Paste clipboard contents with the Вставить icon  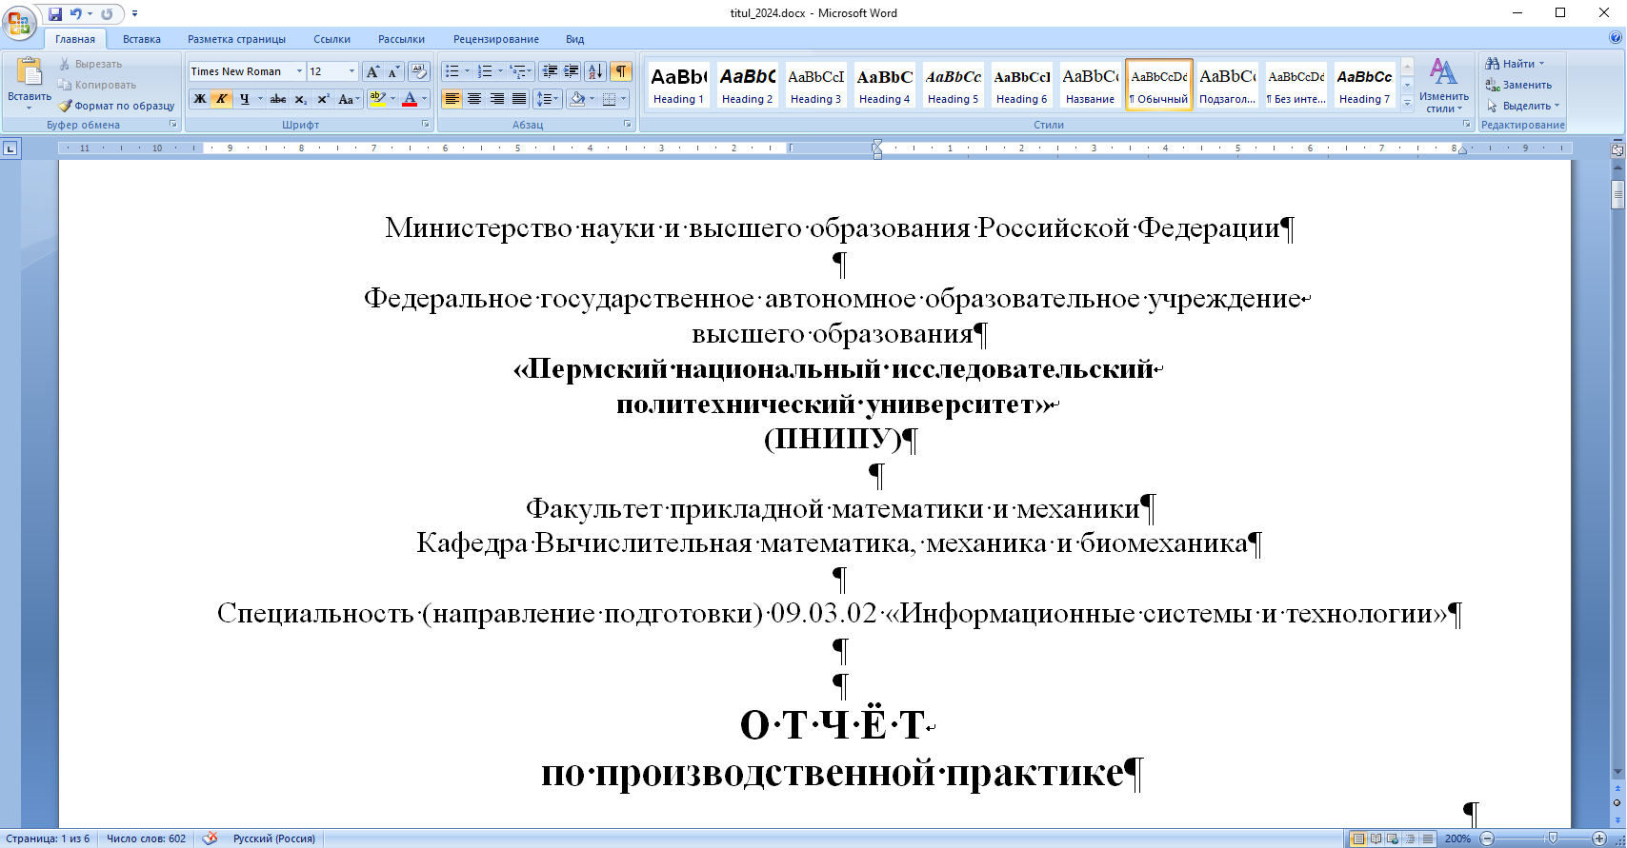click(x=30, y=71)
